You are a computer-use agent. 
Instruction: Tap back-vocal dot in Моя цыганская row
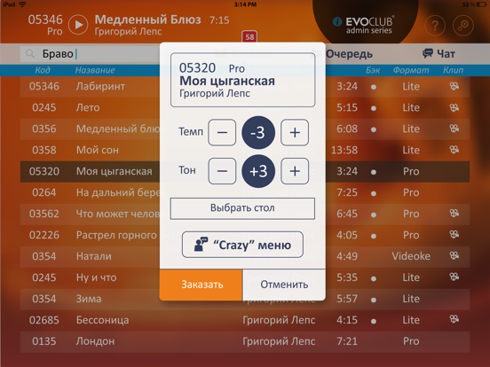click(x=373, y=172)
